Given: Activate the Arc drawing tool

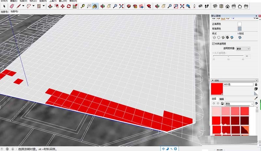Looking at the screenshot, I should click(29, 6).
